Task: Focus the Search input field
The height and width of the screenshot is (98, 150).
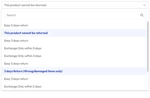Action: [75, 15]
